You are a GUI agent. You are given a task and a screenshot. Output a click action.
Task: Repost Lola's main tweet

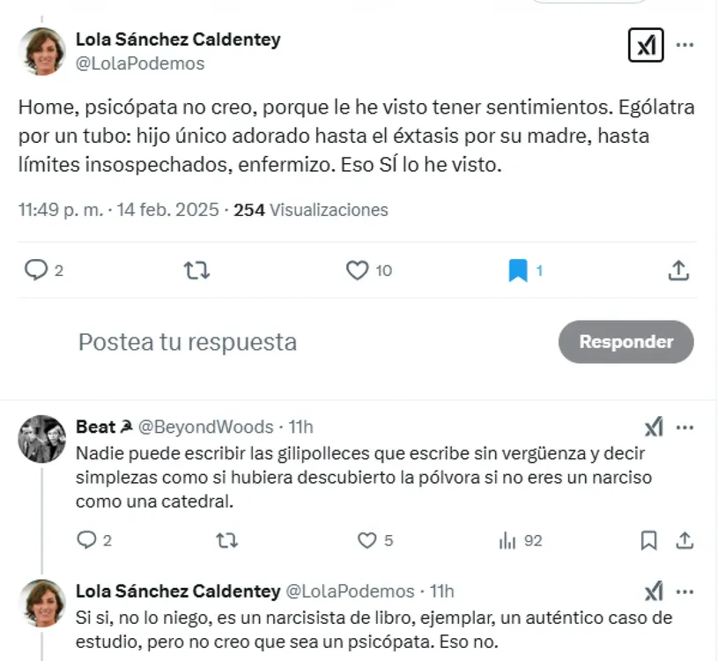click(196, 270)
